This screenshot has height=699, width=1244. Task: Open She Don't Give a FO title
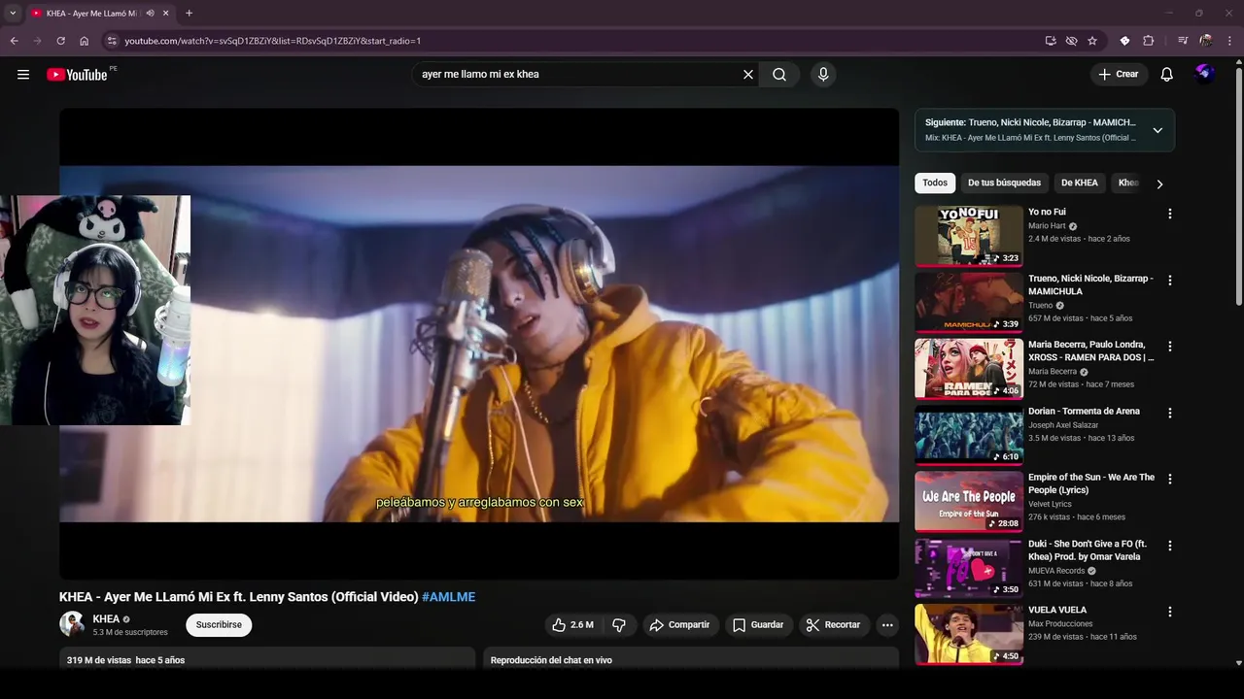[x=1088, y=550]
